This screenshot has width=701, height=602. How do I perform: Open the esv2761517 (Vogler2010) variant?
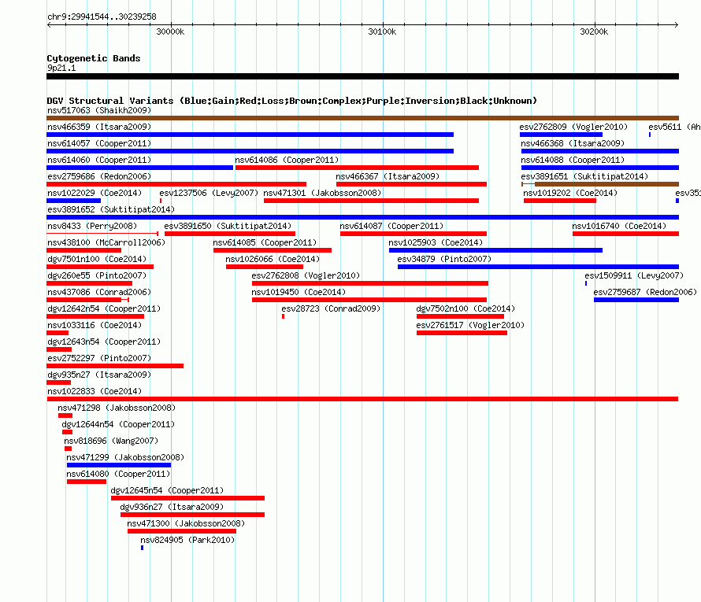[x=462, y=333]
